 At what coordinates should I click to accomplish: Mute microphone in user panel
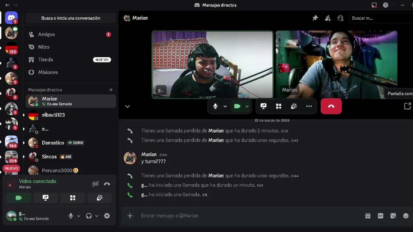tap(71, 216)
